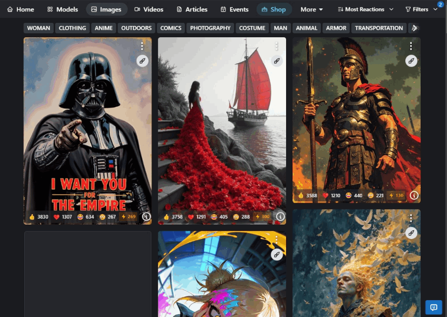Show info for Darth Vader image
Screen dimensions: 447x317
click(x=146, y=217)
